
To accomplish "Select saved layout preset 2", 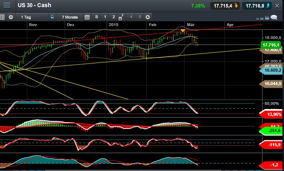I will point(114,17).
